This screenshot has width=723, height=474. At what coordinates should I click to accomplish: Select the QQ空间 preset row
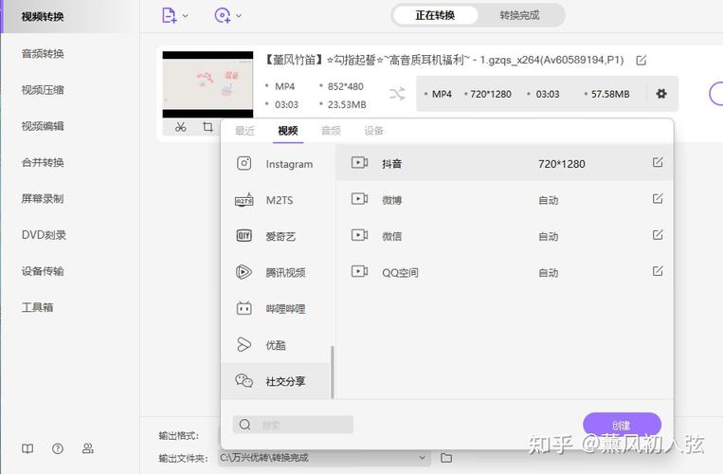point(504,272)
